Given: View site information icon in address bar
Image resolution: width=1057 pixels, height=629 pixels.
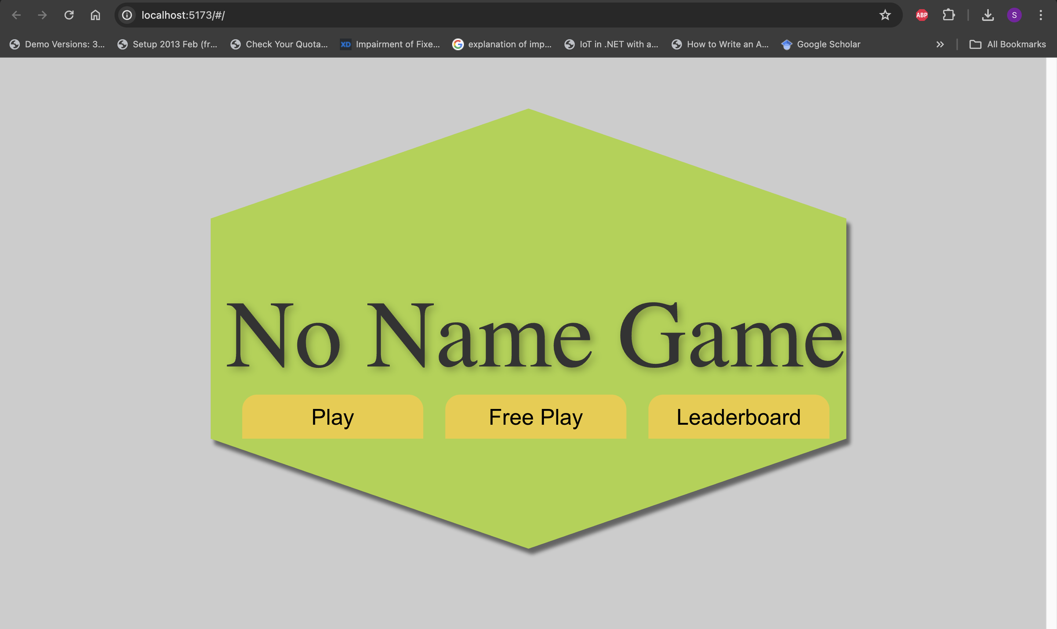Looking at the screenshot, I should pos(127,15).
